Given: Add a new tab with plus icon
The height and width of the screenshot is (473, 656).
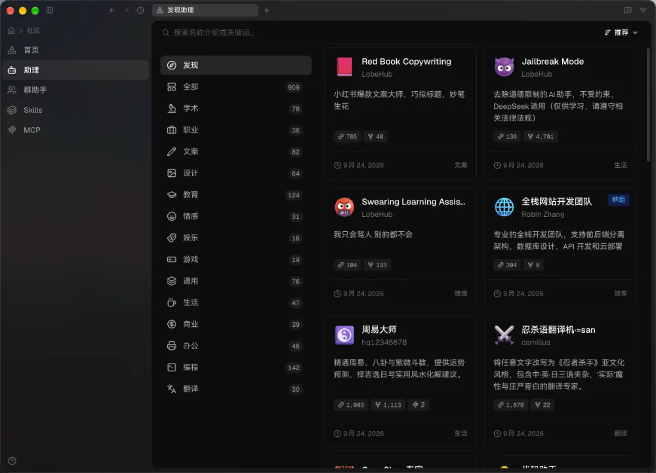Looking at the screenshot, I should 266,10.
